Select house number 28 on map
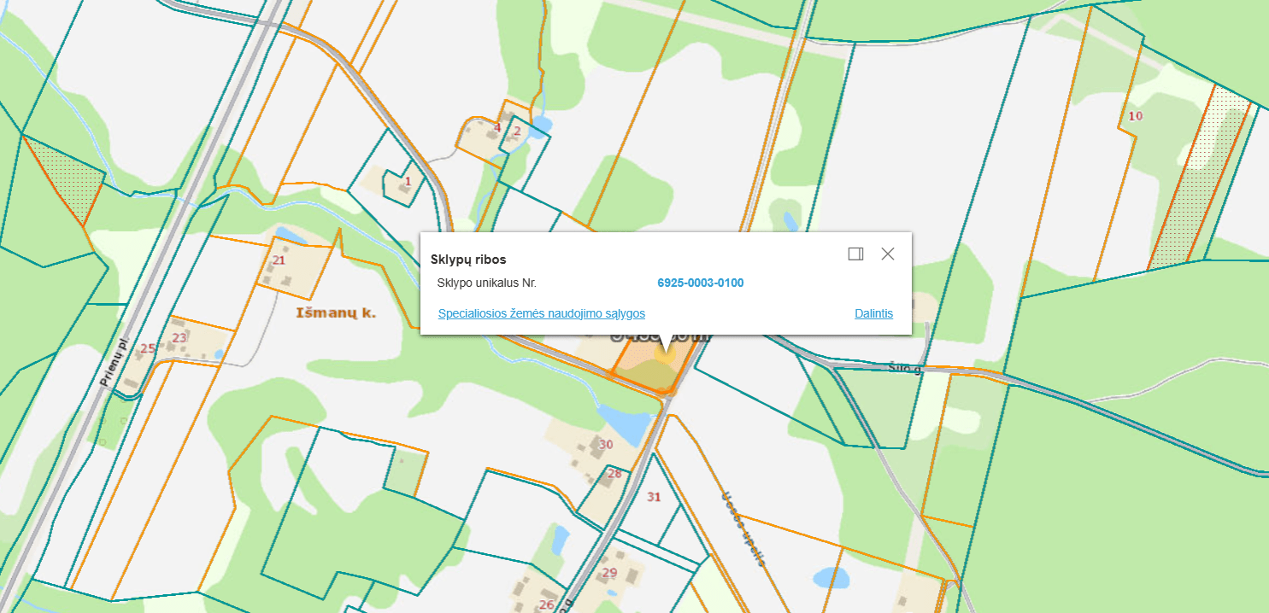Viewport: 1269px width, 613px height. click(x=614, y=473)
